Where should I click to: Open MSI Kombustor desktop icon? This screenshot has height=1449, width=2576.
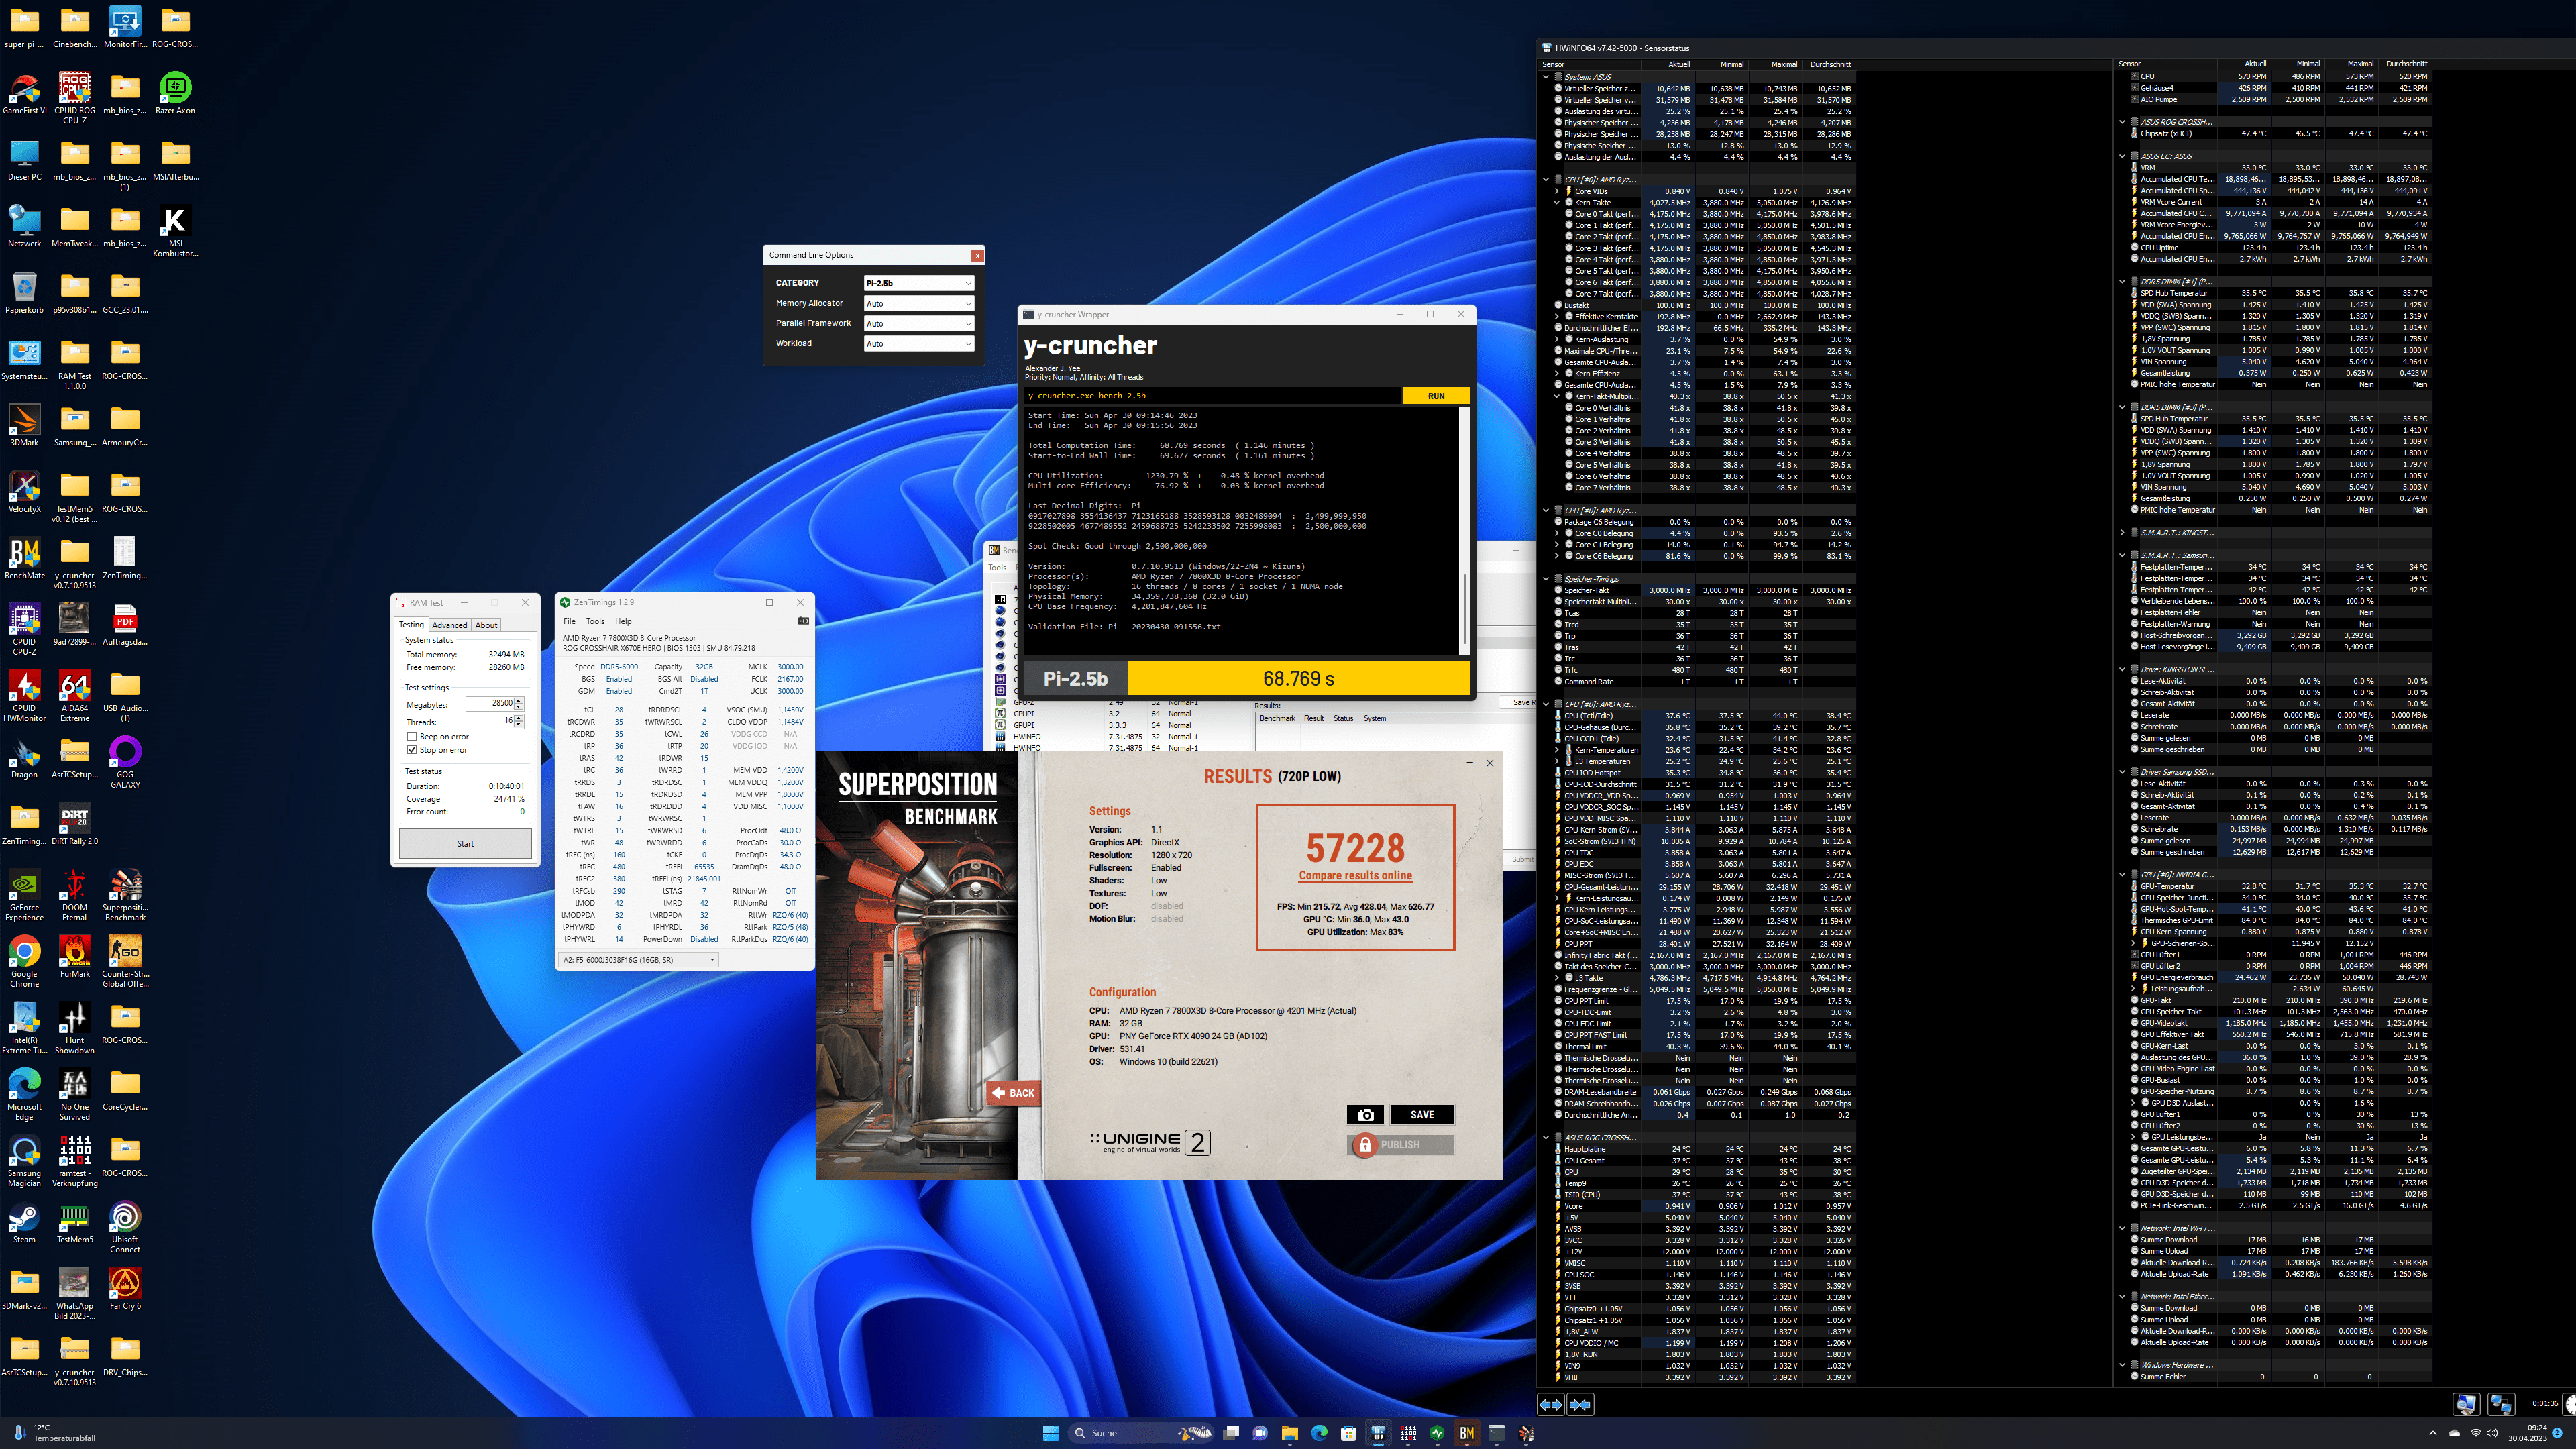(x=175, y=232)
